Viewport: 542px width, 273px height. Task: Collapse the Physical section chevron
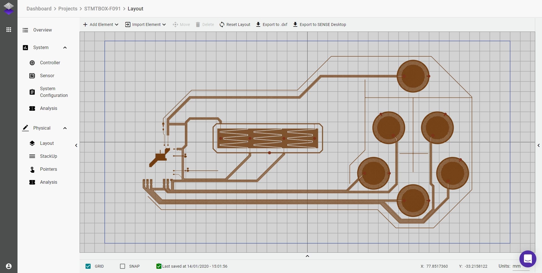65,128
